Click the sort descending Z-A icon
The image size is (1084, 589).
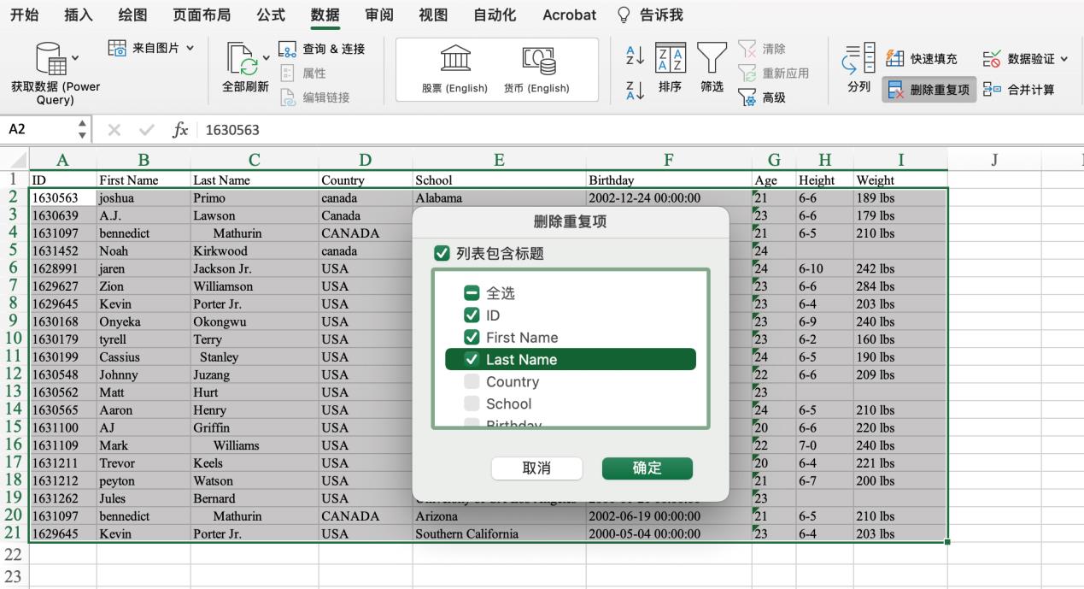click(x=635, y=91)
